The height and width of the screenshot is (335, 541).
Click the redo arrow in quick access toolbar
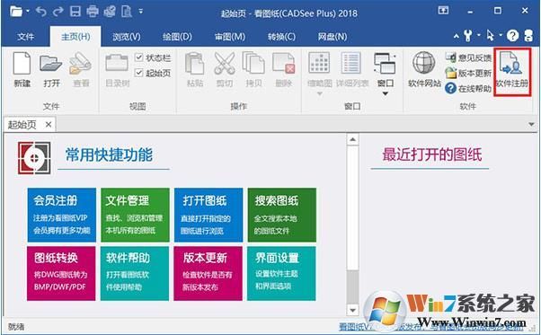[x=58, y=12]
